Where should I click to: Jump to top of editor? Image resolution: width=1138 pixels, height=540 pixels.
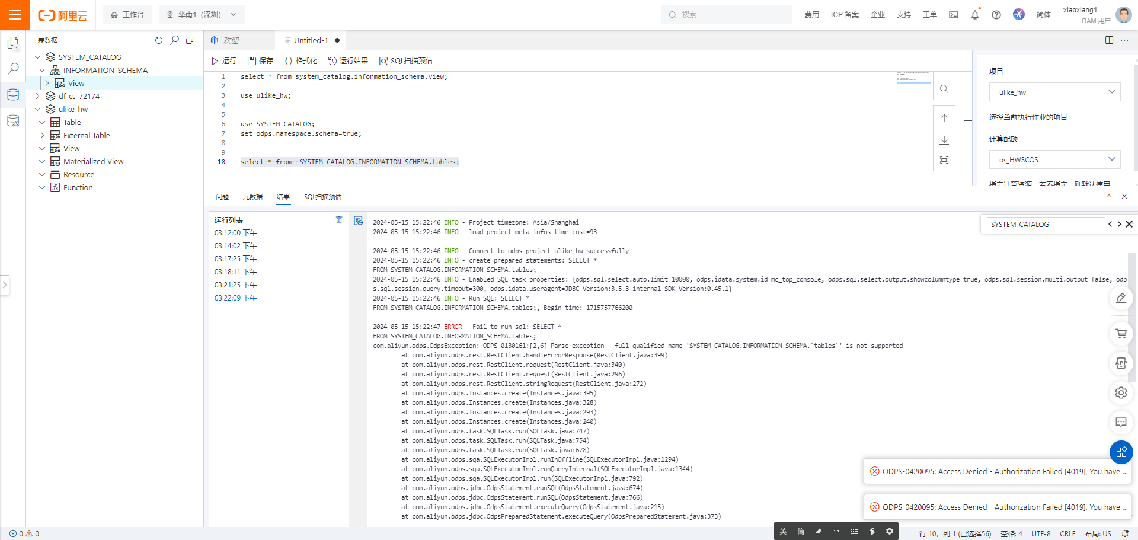(x=944, y=117)
